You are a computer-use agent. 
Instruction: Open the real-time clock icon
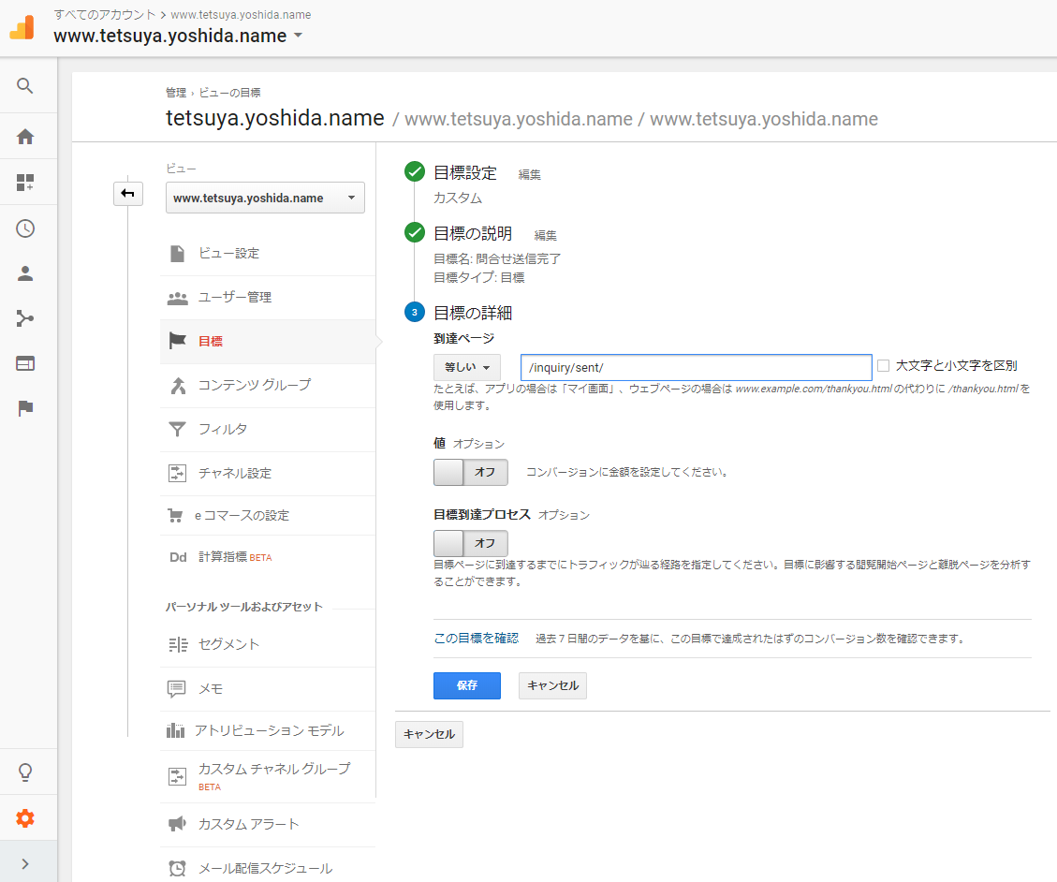[x=25, y=228]
